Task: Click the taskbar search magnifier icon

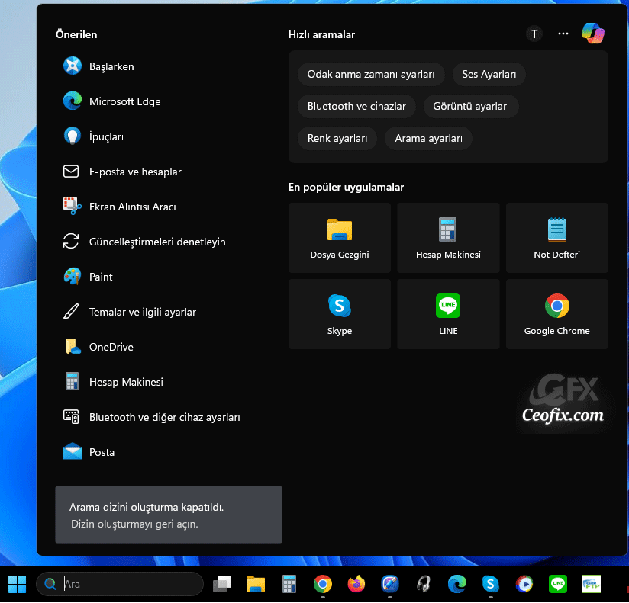Action: pyautogui.click(x=50, y=584)
